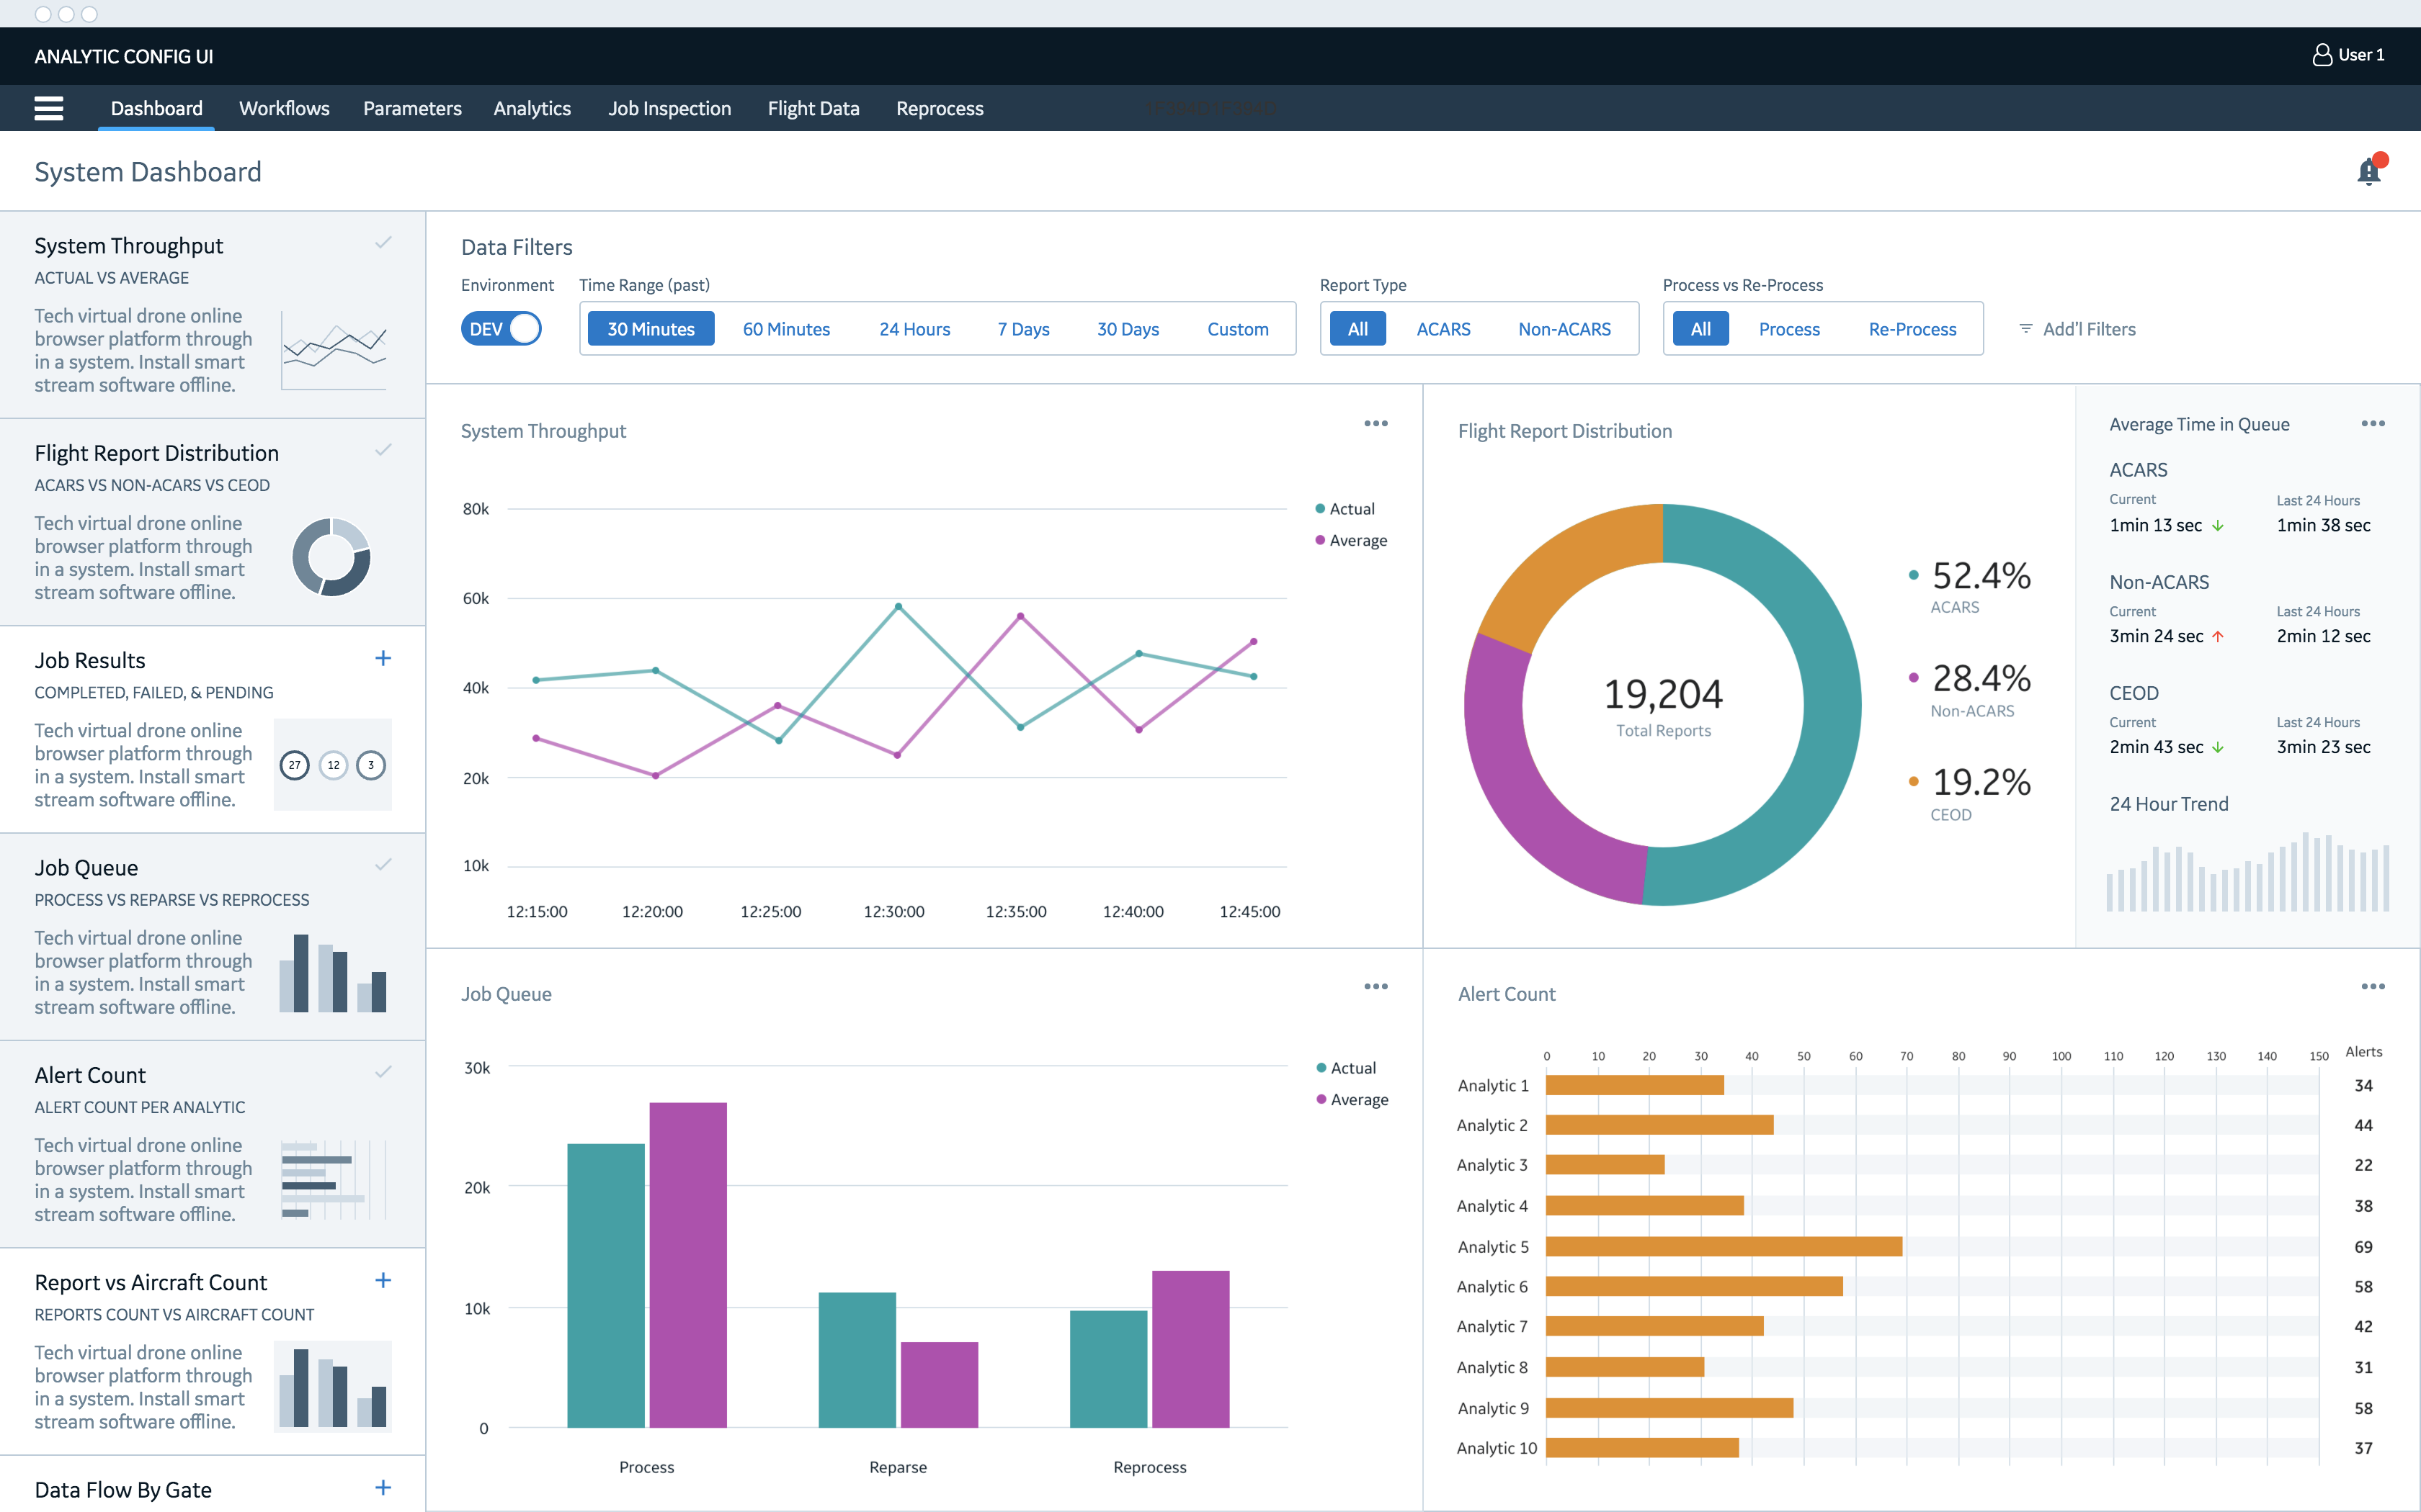Add the Job Results widget with plus icon
Screen dimensions: 2421x1512
[382, 658]
